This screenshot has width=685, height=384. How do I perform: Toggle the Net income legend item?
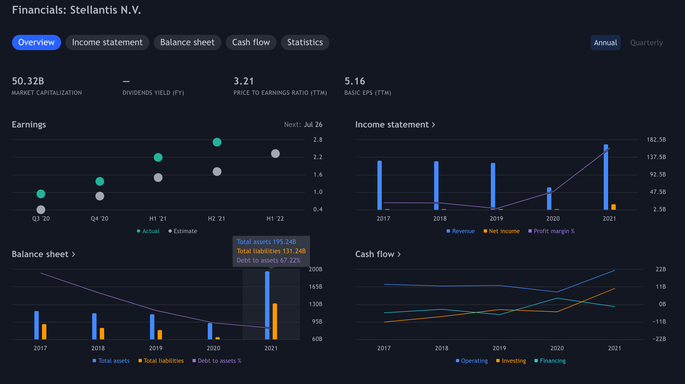(501, 231)
